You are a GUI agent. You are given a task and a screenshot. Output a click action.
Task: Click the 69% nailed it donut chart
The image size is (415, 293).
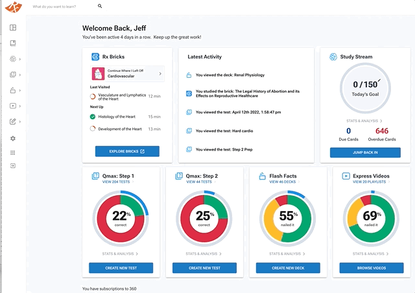[x=371, y=218]
